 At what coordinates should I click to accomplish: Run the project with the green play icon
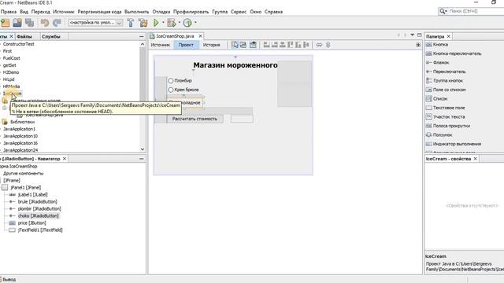[156, 23]
